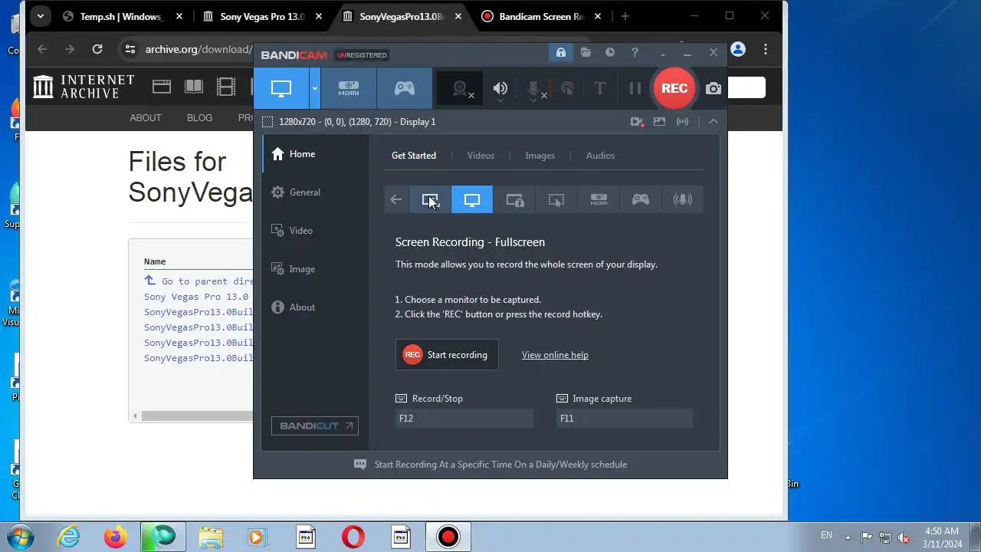
Task: Click the video record status icon
Action: tap(636, 121)
